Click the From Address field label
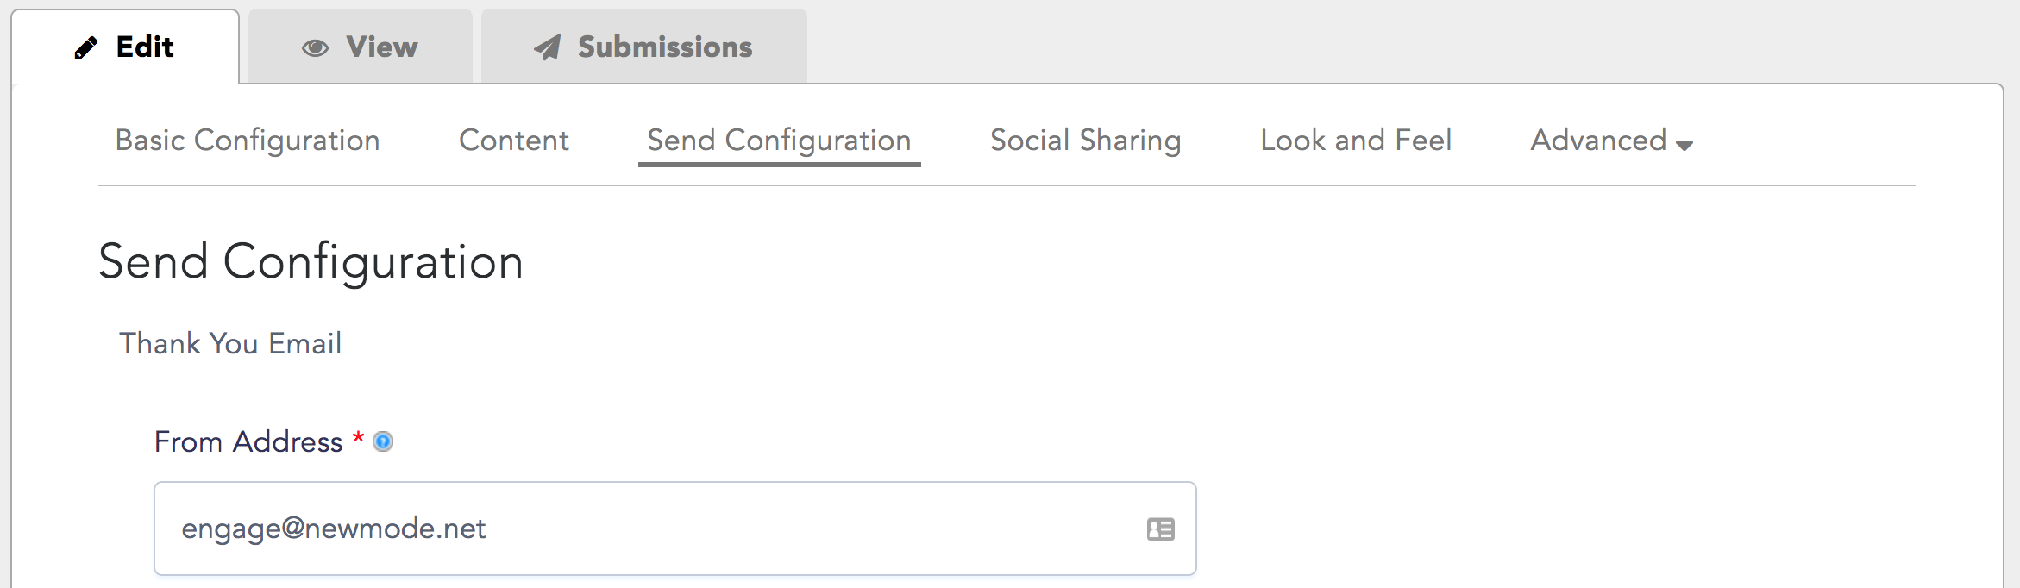 tap(248, 442)
